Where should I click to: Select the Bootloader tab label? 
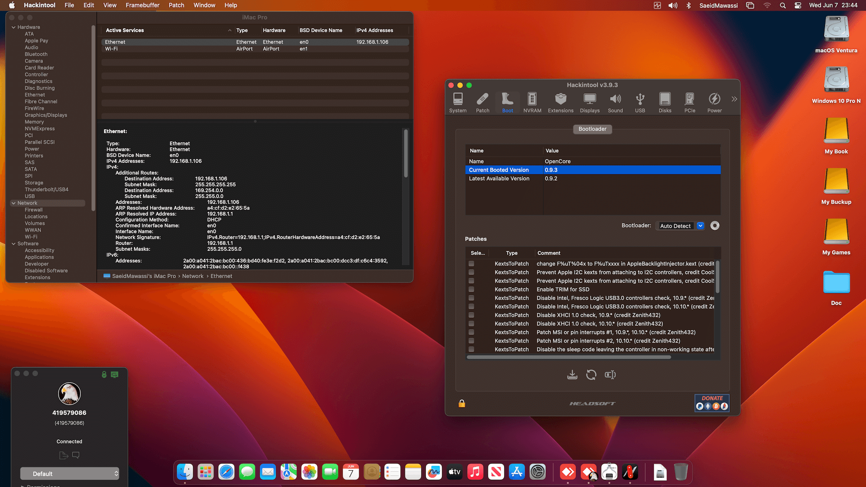(592, 129)
